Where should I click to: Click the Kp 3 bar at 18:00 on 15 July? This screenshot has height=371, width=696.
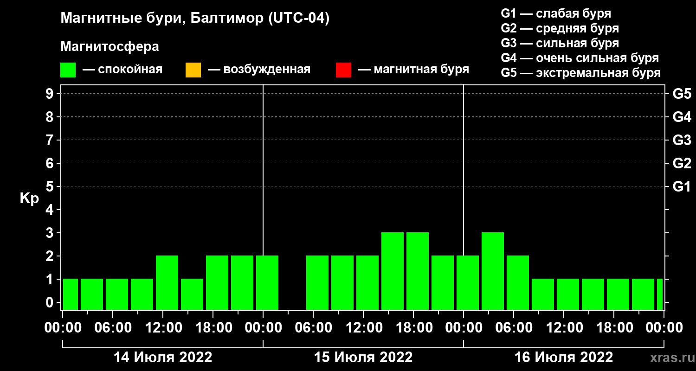tap(418, 271)
